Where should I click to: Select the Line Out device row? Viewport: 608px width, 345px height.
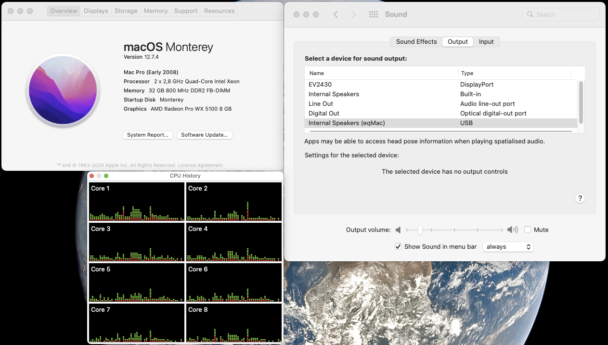pos(441,104)
